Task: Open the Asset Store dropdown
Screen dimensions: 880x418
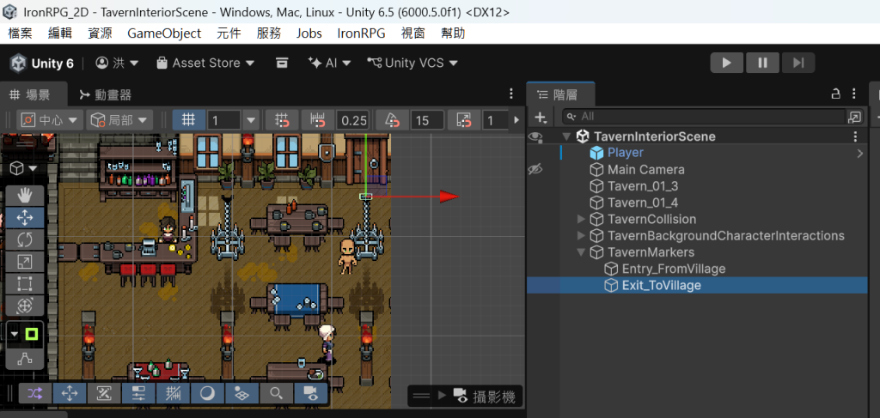Action: pos(205,63)
